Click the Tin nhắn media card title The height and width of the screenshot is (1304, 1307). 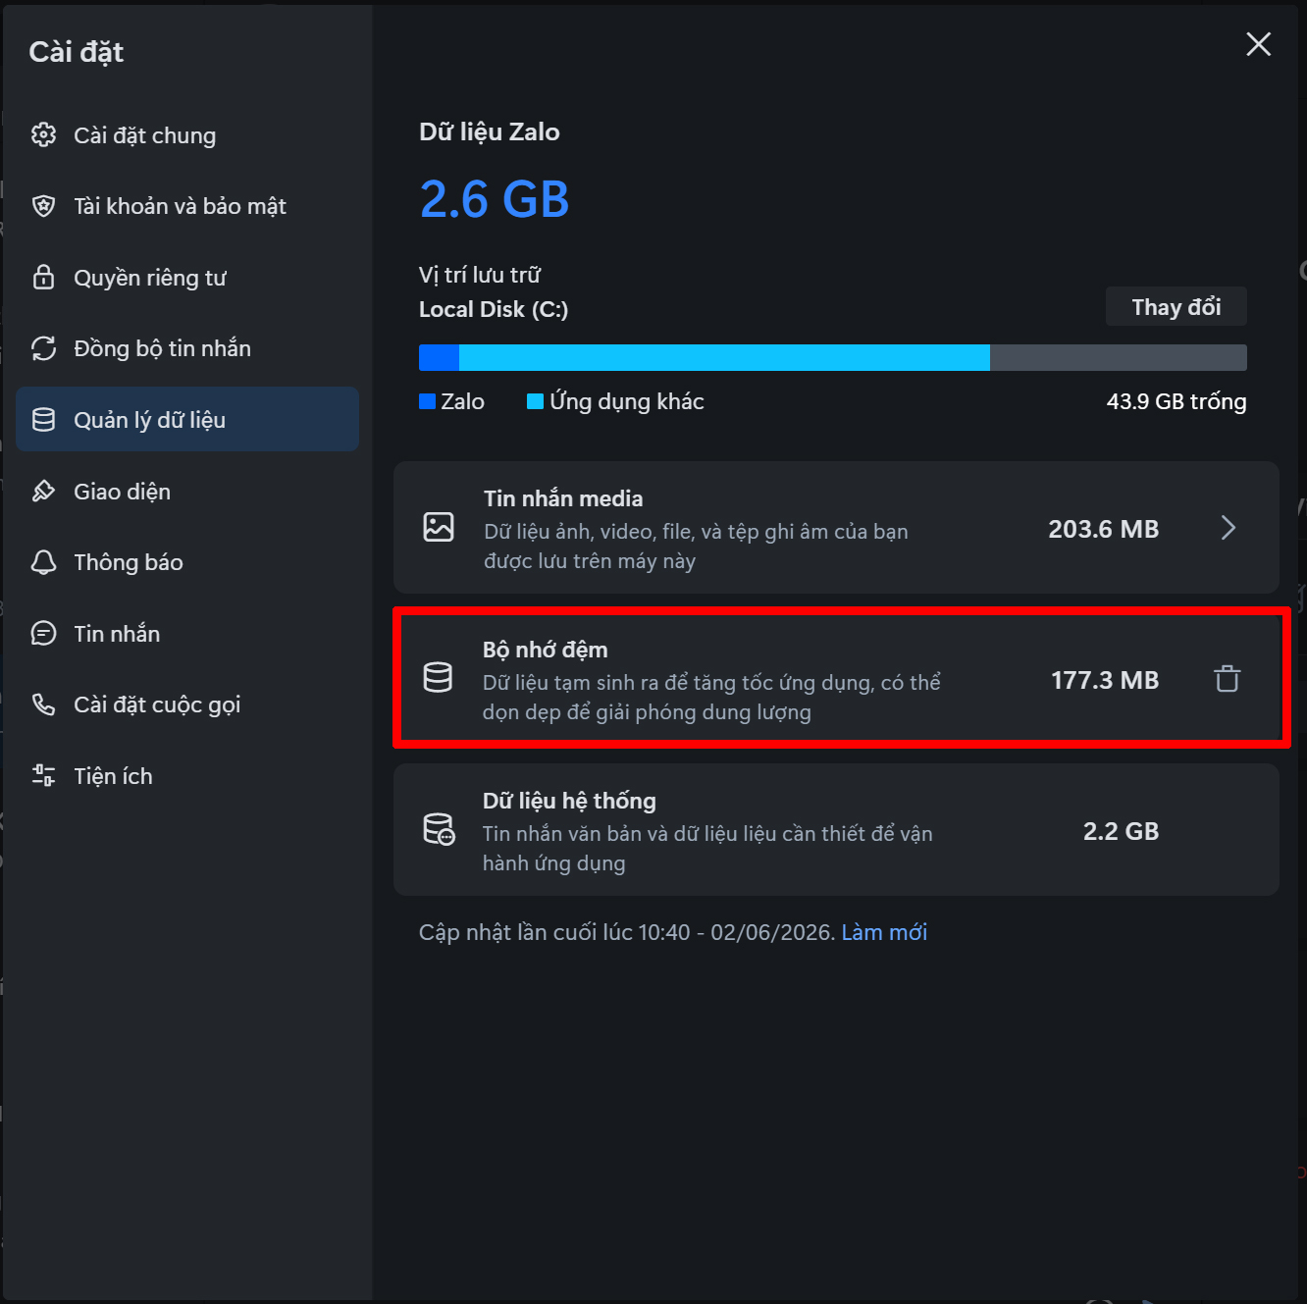[563, 498]
